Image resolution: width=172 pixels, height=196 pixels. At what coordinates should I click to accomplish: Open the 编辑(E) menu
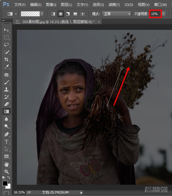(36, 5)
